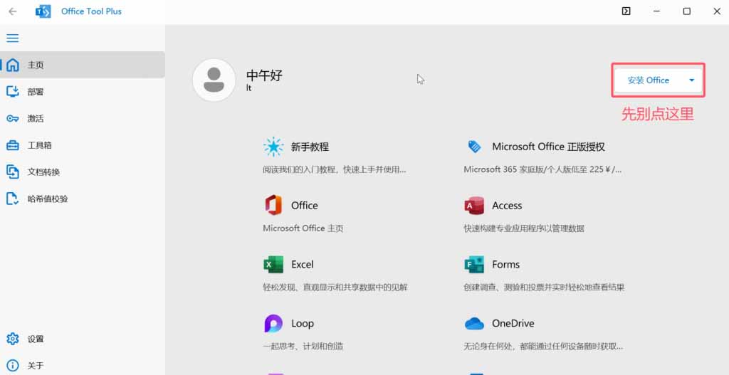The height and width of the screenshot is (375, 729).
Task: Click the text 'Microsoft Office 主页'
Action: 303,228
